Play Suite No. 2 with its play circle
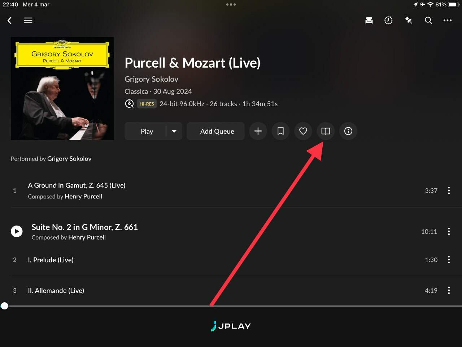Screen dimensions: 462x347 pos(17,231)
